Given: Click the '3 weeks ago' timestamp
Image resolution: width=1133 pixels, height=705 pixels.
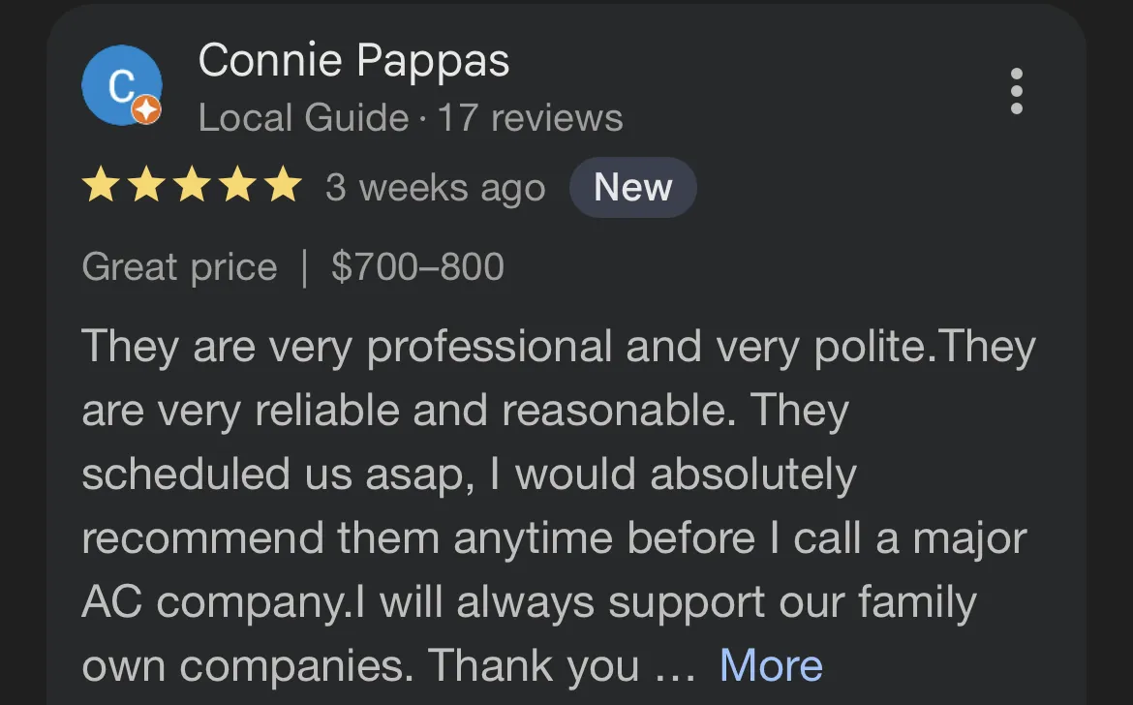Looking at the screenshot, I should tap(435, 188).
